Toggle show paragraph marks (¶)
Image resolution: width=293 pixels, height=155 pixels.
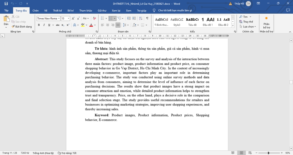coord(147,18)
